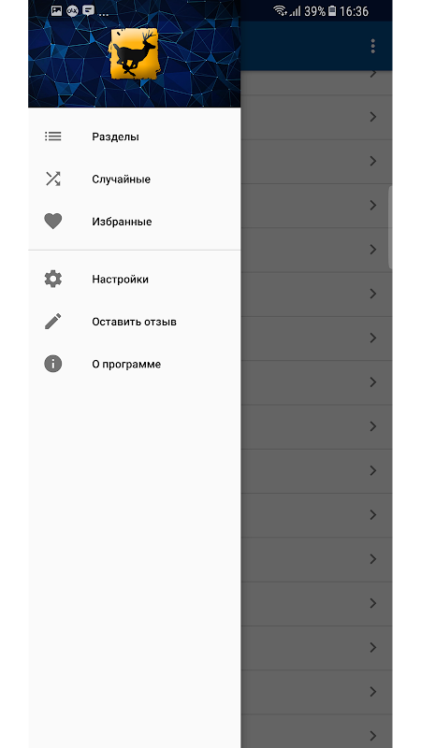Viewport: 421px width, 748px height.
Task: Open the Разделы menu entry
Action: click(x=134, y=137)
